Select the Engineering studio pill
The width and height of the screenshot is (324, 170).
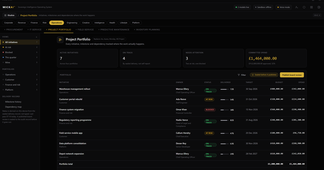coord(72,23)
